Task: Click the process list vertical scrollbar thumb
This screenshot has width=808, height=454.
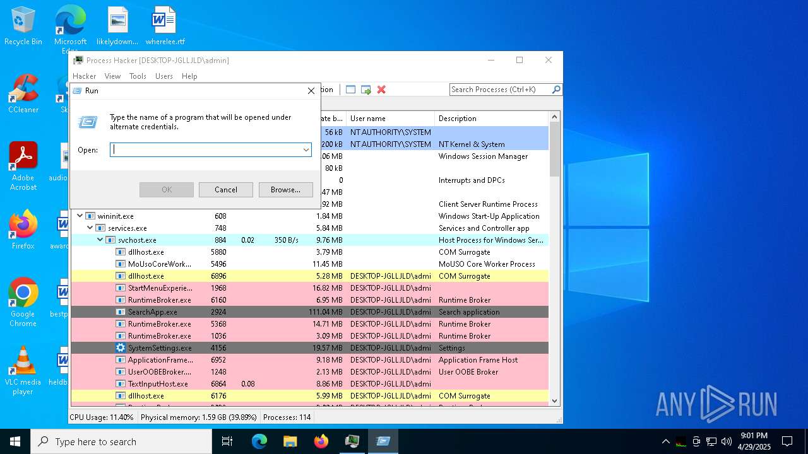Action: 555,149
